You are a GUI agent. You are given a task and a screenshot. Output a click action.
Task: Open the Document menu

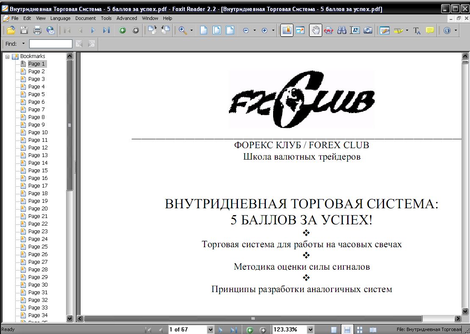point(86,18)
